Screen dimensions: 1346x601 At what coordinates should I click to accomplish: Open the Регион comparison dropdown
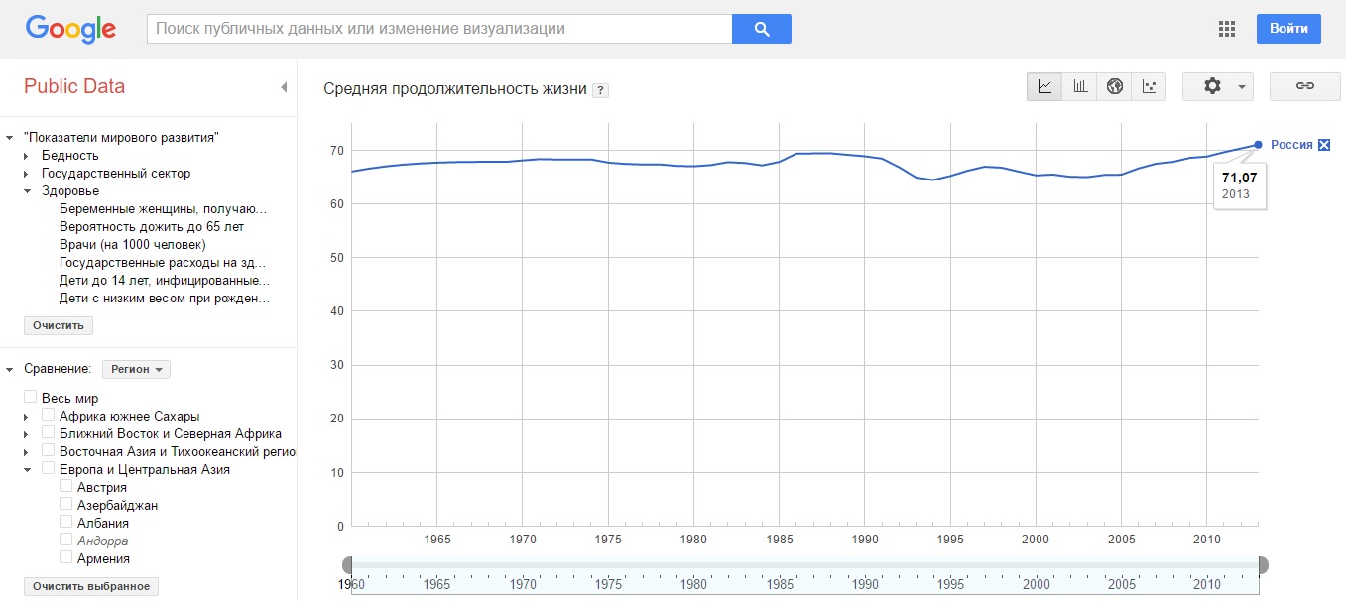click(x=136, y=369)
